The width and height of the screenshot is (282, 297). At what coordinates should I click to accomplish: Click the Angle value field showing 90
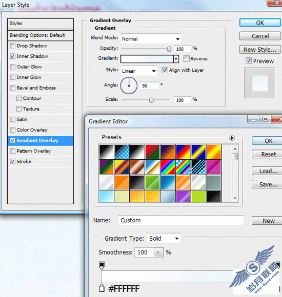tap(149, 86)
